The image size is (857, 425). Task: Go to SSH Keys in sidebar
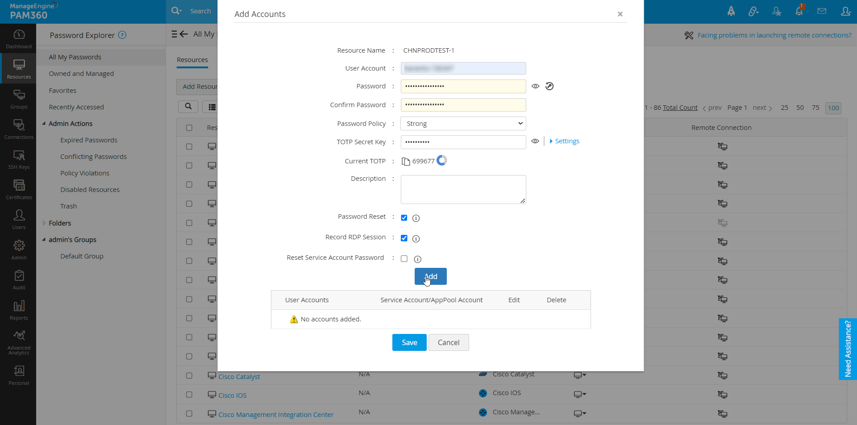point(19,159)
